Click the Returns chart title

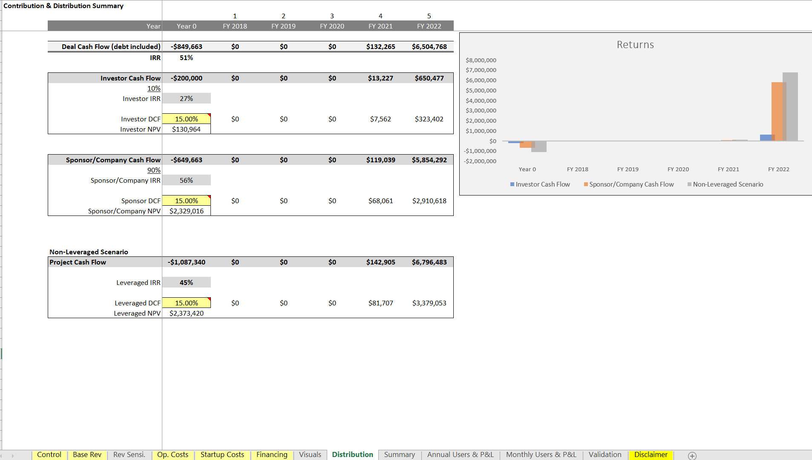(635, 44)
